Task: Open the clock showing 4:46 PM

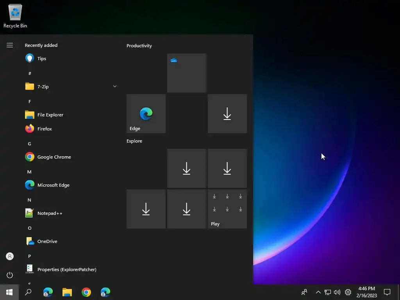Action: coord(366,292)
